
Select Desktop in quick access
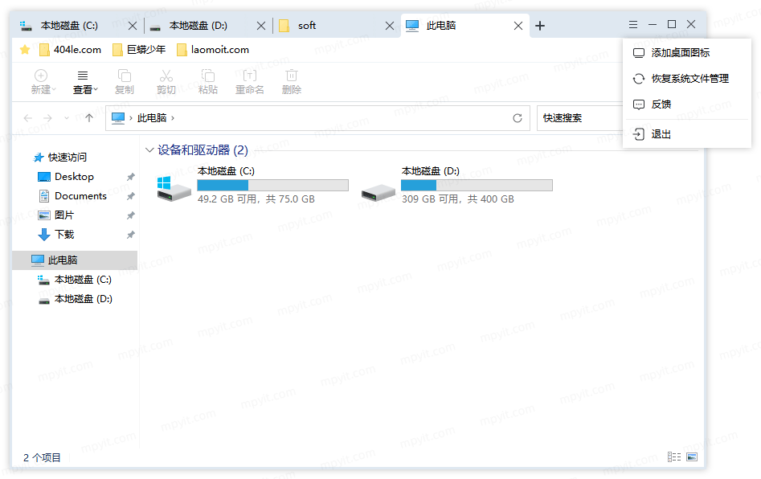tap(74, 177)
